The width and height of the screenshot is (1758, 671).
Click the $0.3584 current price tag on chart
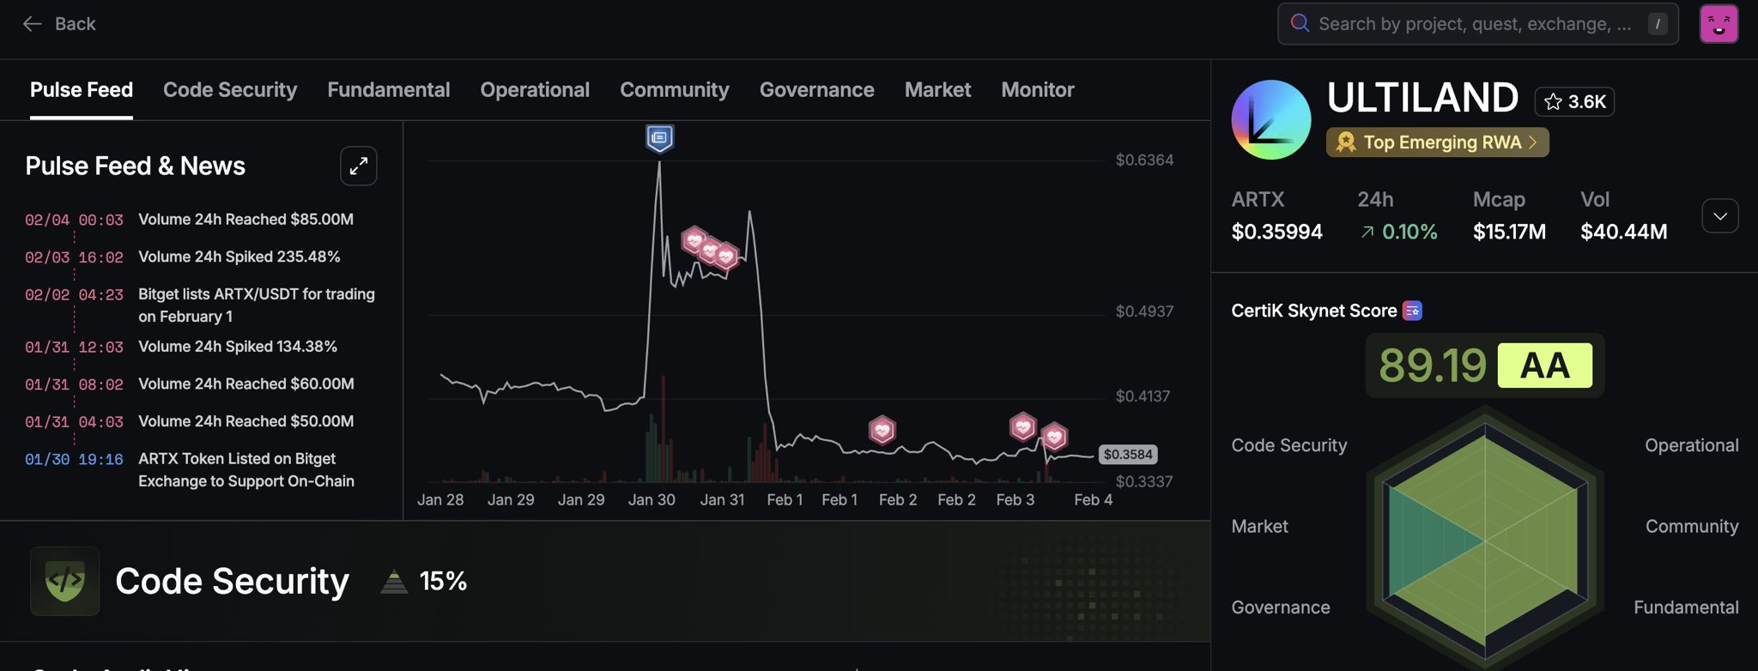pos(1128,455)
